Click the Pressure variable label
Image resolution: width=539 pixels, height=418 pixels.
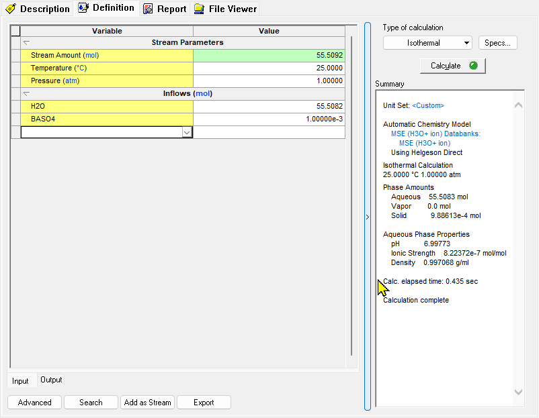click(55, 81)
